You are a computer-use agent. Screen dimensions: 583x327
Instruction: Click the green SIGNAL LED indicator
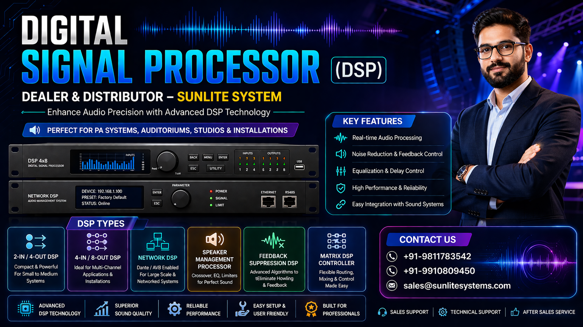[x=211, y=198]
